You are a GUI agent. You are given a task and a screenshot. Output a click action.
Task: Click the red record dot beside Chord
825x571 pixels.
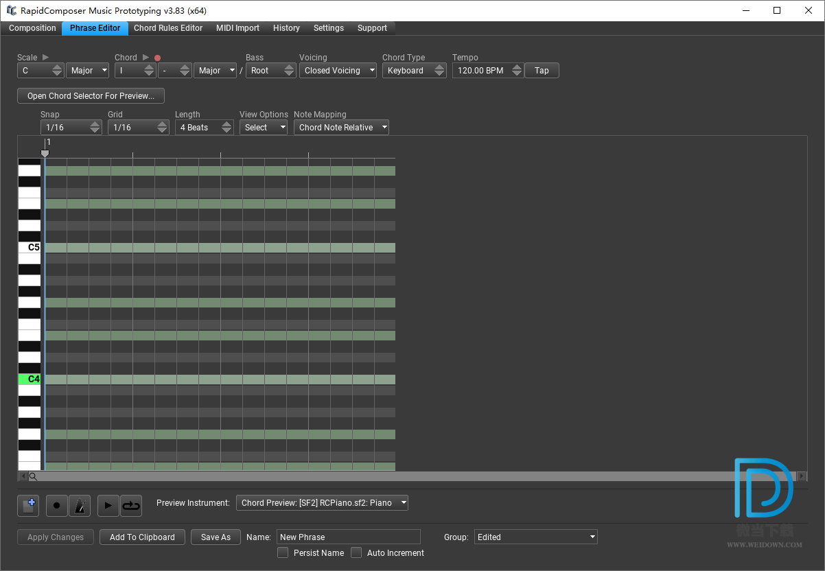coord(157,58)
